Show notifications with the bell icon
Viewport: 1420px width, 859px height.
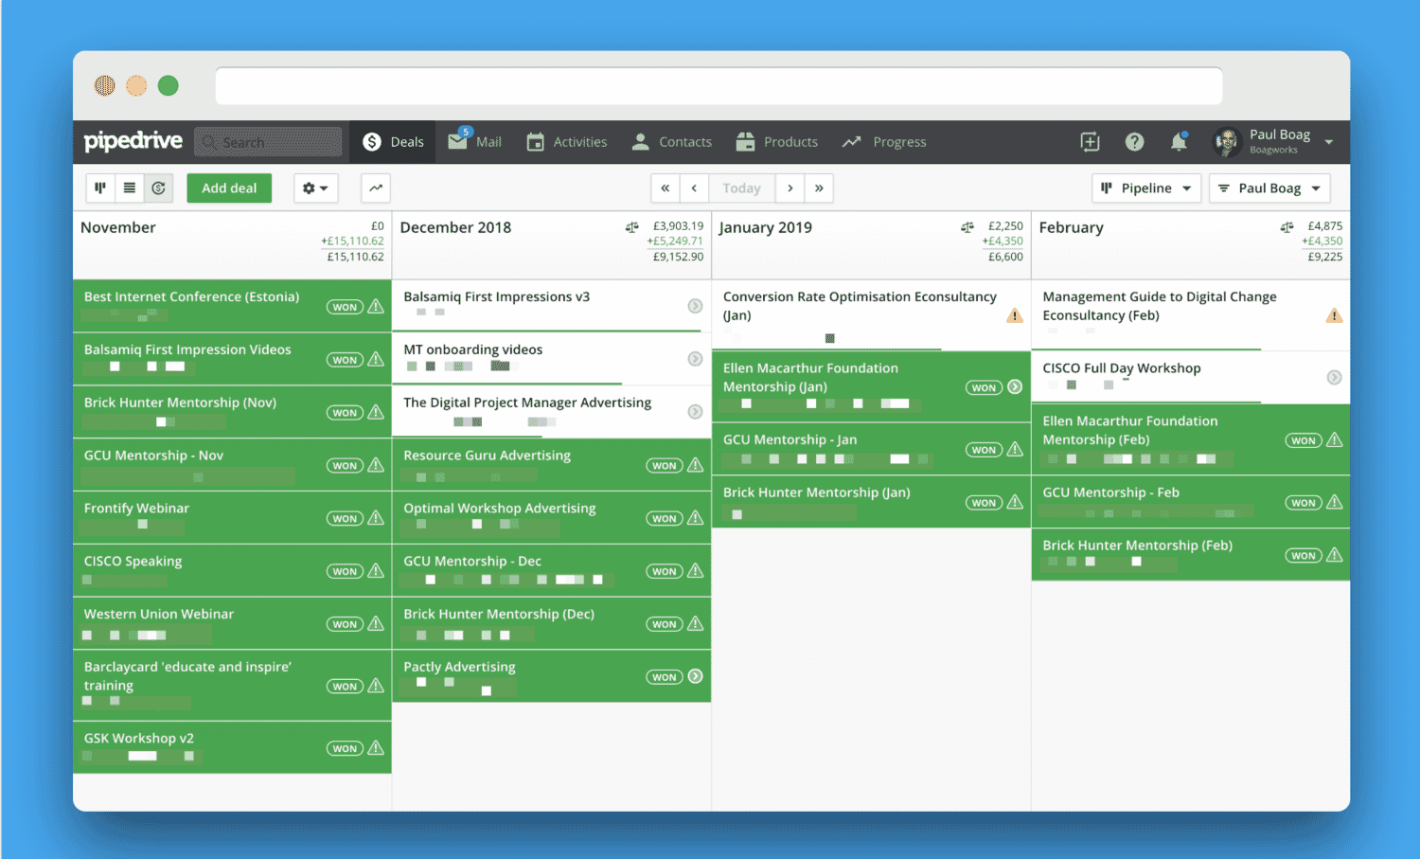(1179, 142)
